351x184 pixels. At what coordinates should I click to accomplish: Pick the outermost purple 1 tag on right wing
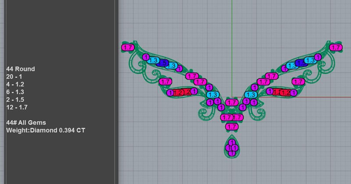click(x=318, y=57)
